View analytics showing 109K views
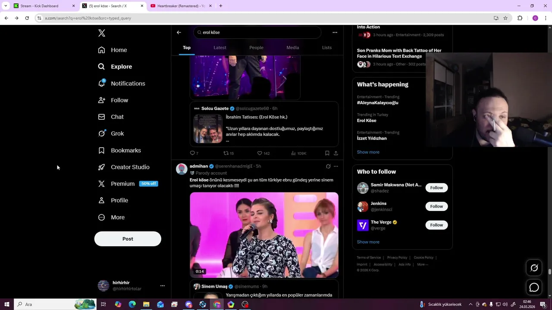Screen dimensions: 552x310 [298, 153]
